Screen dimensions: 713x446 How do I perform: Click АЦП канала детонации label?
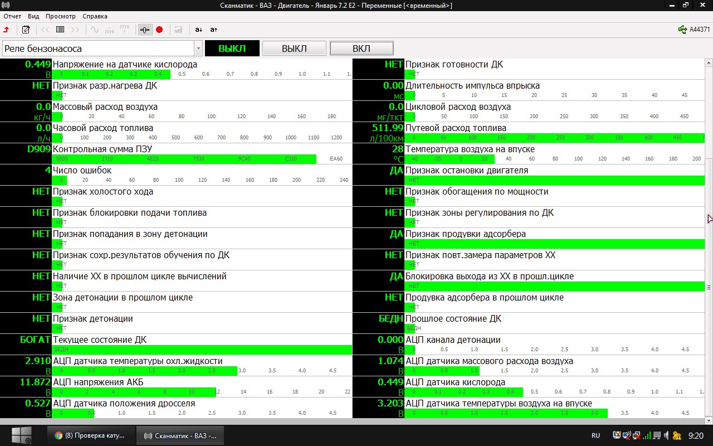[x=453, y=340]
